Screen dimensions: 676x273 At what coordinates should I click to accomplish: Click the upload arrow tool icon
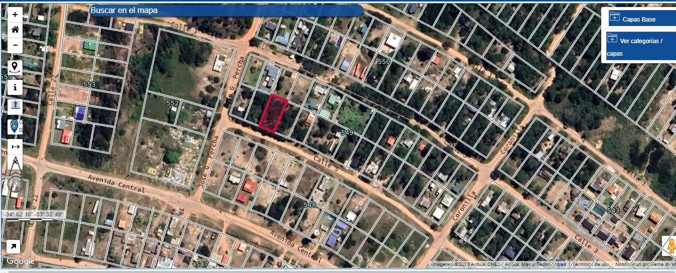coord(15,106)
